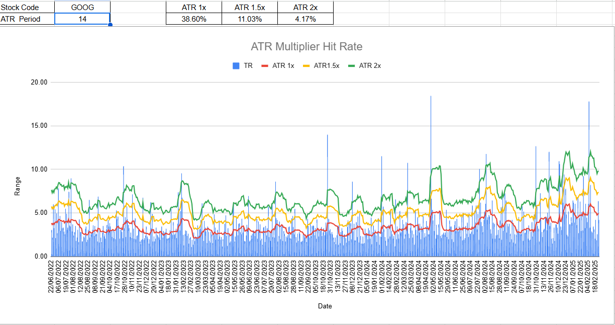The height and width of the screenshot is (325, 615).
Task: Click the ATR 1.5x header cell in table
Action: pyautogui.click(x=250, y=8)
